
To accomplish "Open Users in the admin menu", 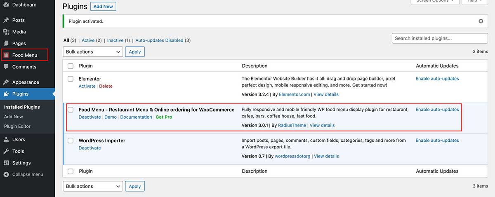I will point(19,140).
